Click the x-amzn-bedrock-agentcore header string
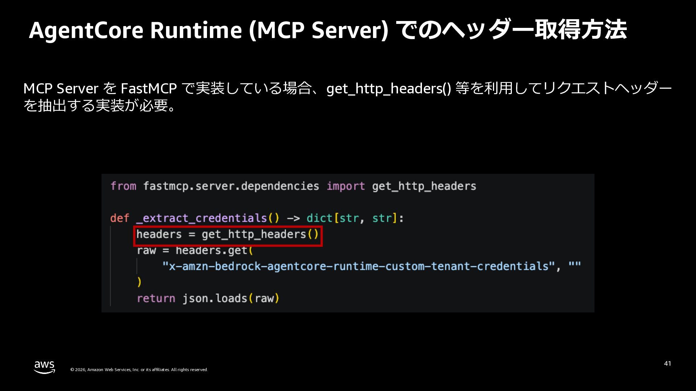The width and height of the screenshot is (696, 391). pyautogui.click(x=358, y=266)
